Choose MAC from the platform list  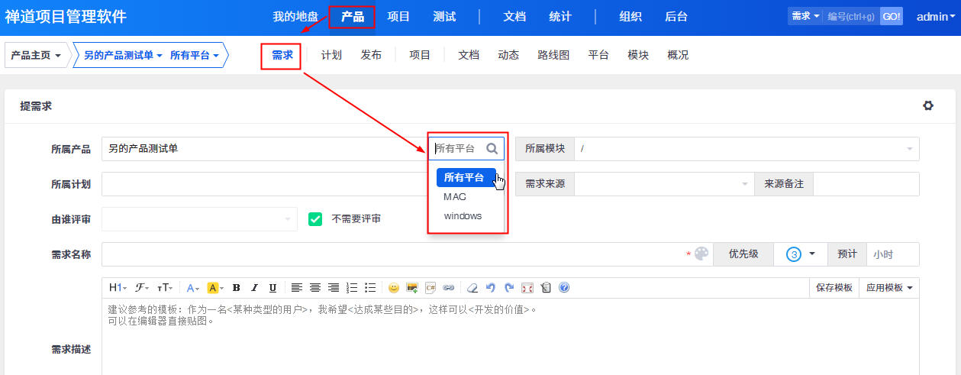[455, 196]
